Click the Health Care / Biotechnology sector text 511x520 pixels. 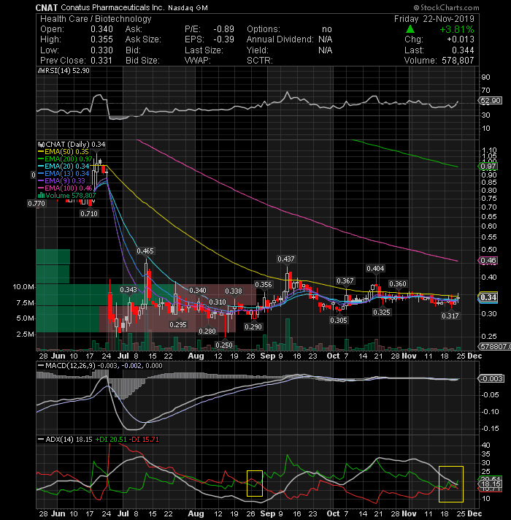[96, 19]
